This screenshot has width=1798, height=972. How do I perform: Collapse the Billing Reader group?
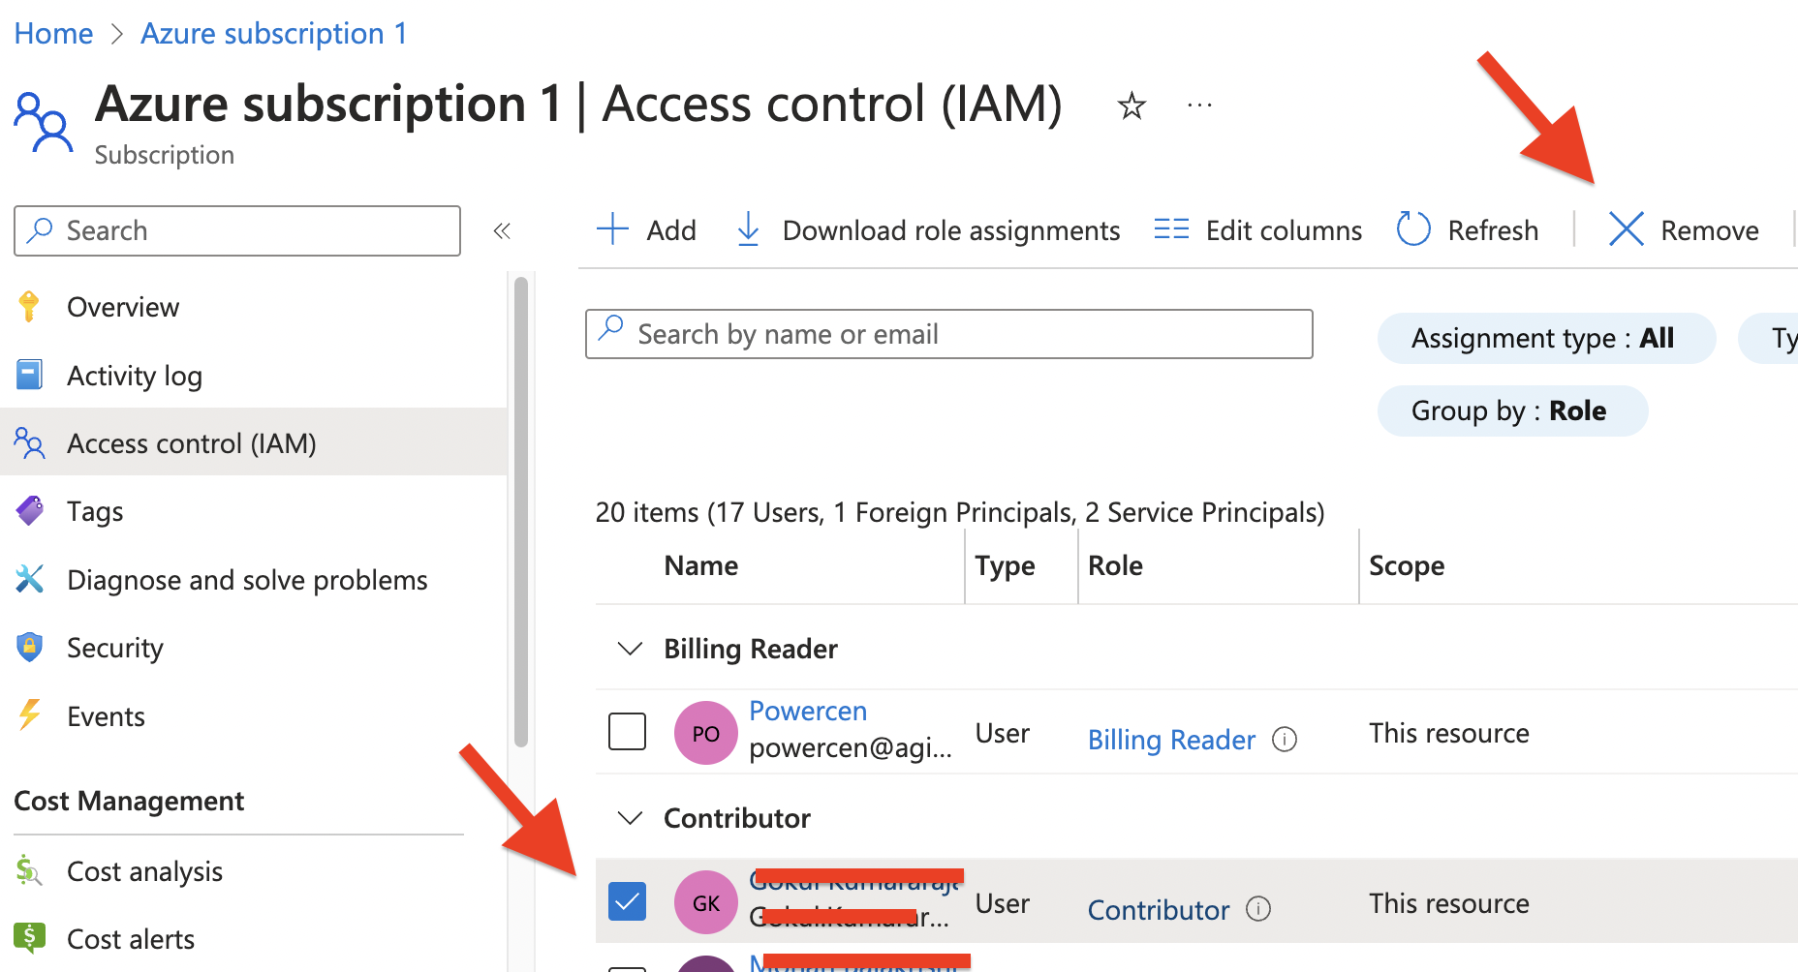(x=630, y=649)
